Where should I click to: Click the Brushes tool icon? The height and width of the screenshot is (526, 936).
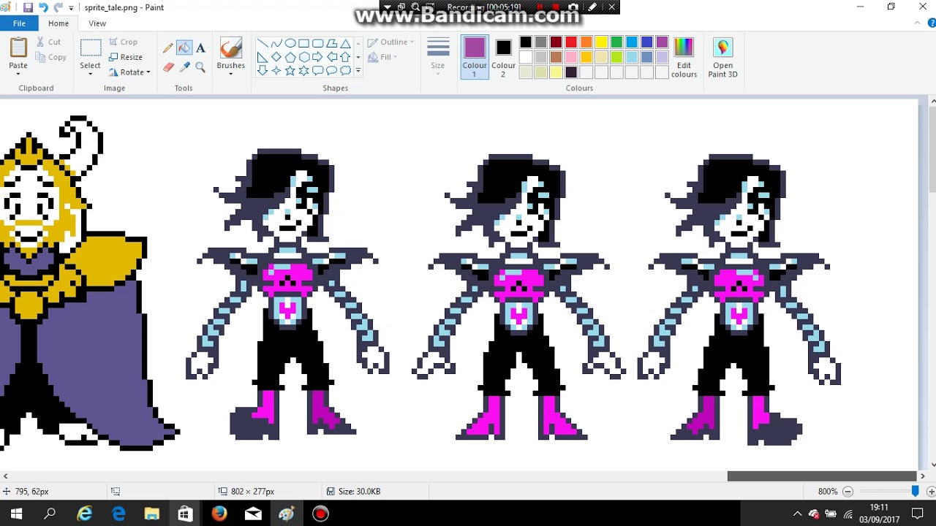(x=231, y=48)
